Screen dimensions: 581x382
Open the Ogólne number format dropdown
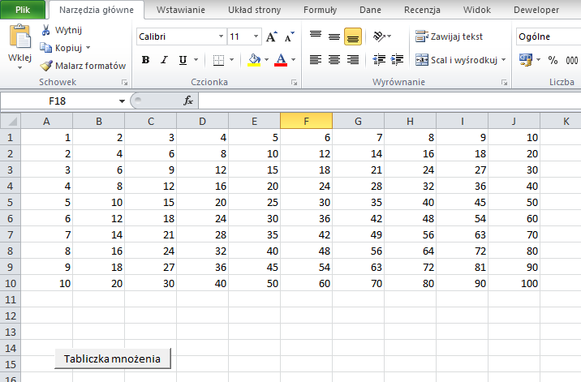pos(548,36)
